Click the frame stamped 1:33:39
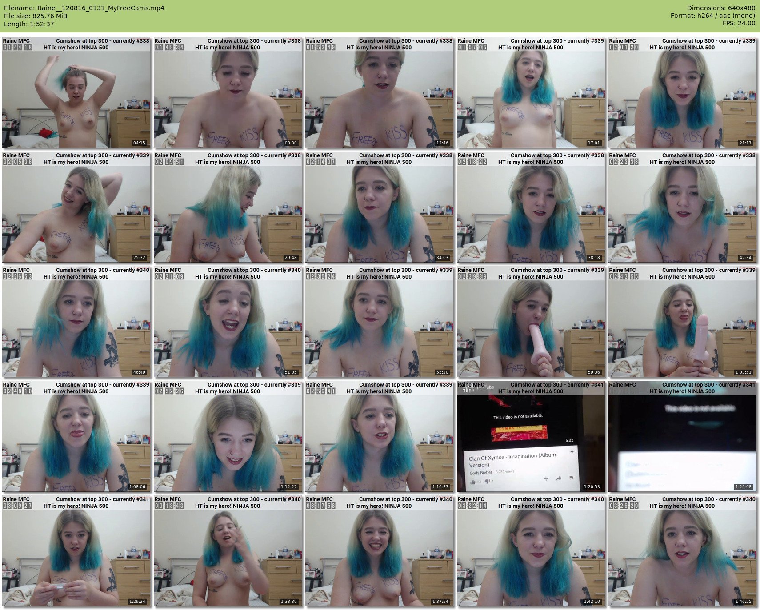The image size is (760, 610). [x=228, y=551]
